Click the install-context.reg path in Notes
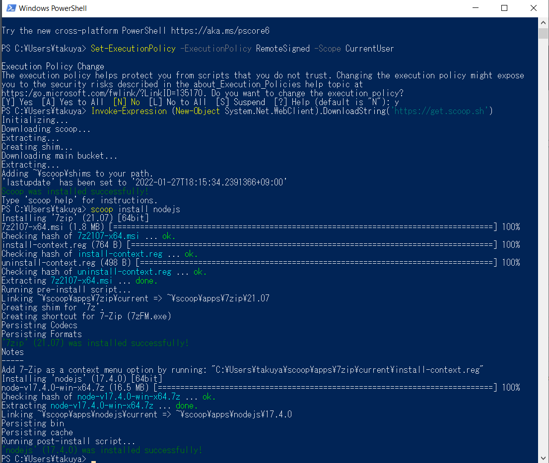The height and width of the screenshot is (463, 549). click(347, 370)
